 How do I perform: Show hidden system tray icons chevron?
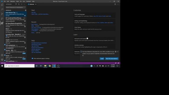[95, 66]
